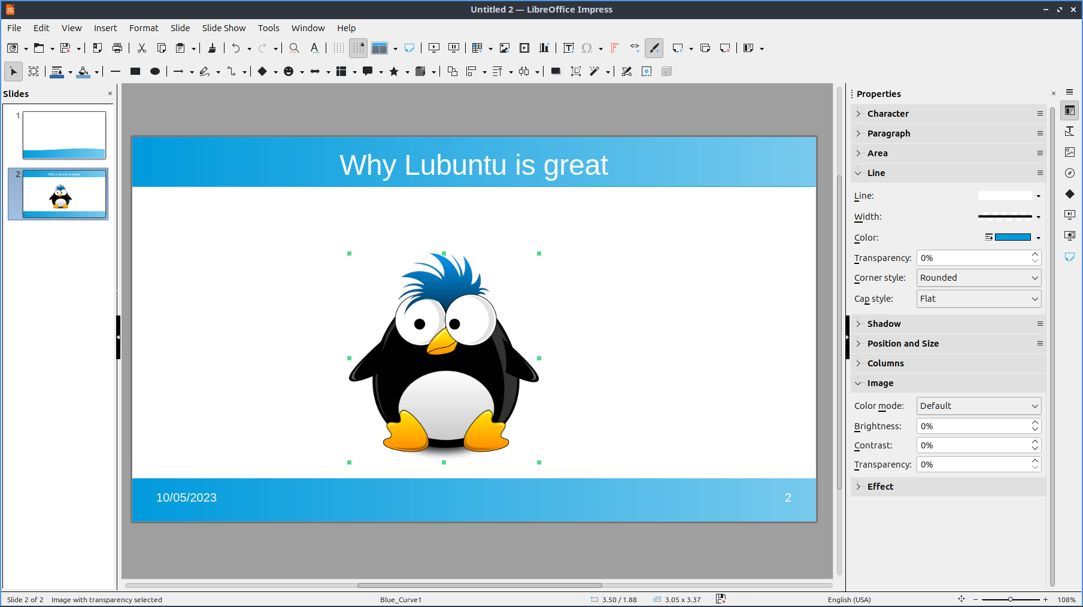Open the Format menu
The image size is (1083, 607).
tap(144, 28)
